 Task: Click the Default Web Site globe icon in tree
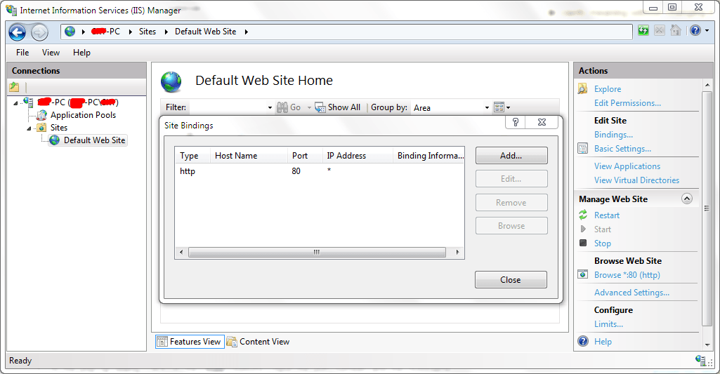point(55,140)
